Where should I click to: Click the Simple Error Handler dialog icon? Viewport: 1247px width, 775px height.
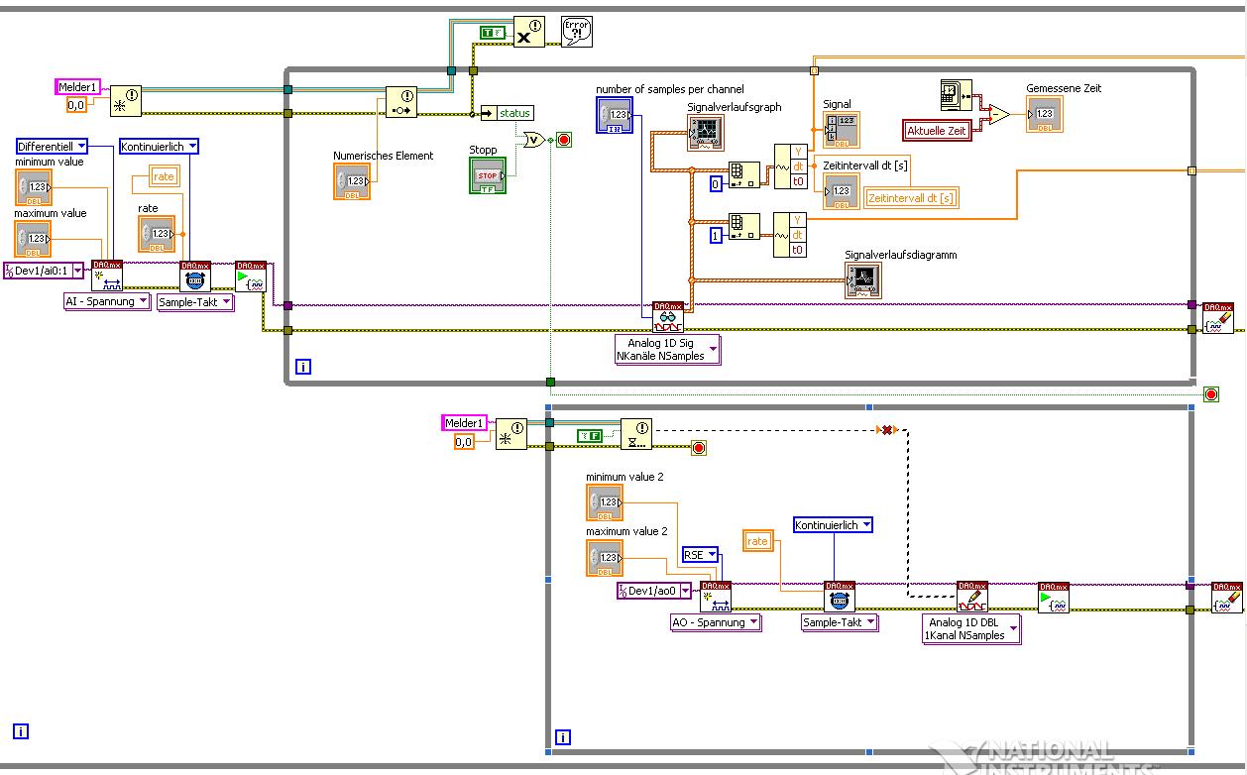click(577, 32)
